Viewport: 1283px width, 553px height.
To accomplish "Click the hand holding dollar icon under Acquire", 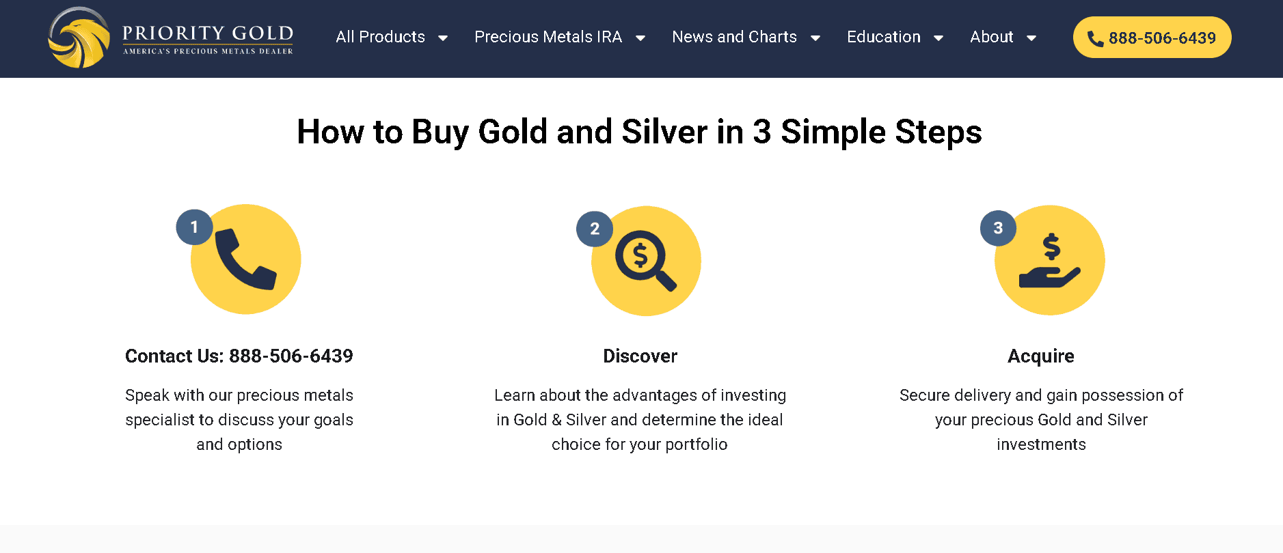I will pos(1049,263).
